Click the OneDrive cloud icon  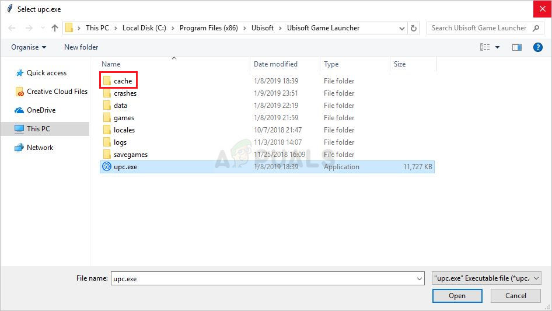(19, 111)
